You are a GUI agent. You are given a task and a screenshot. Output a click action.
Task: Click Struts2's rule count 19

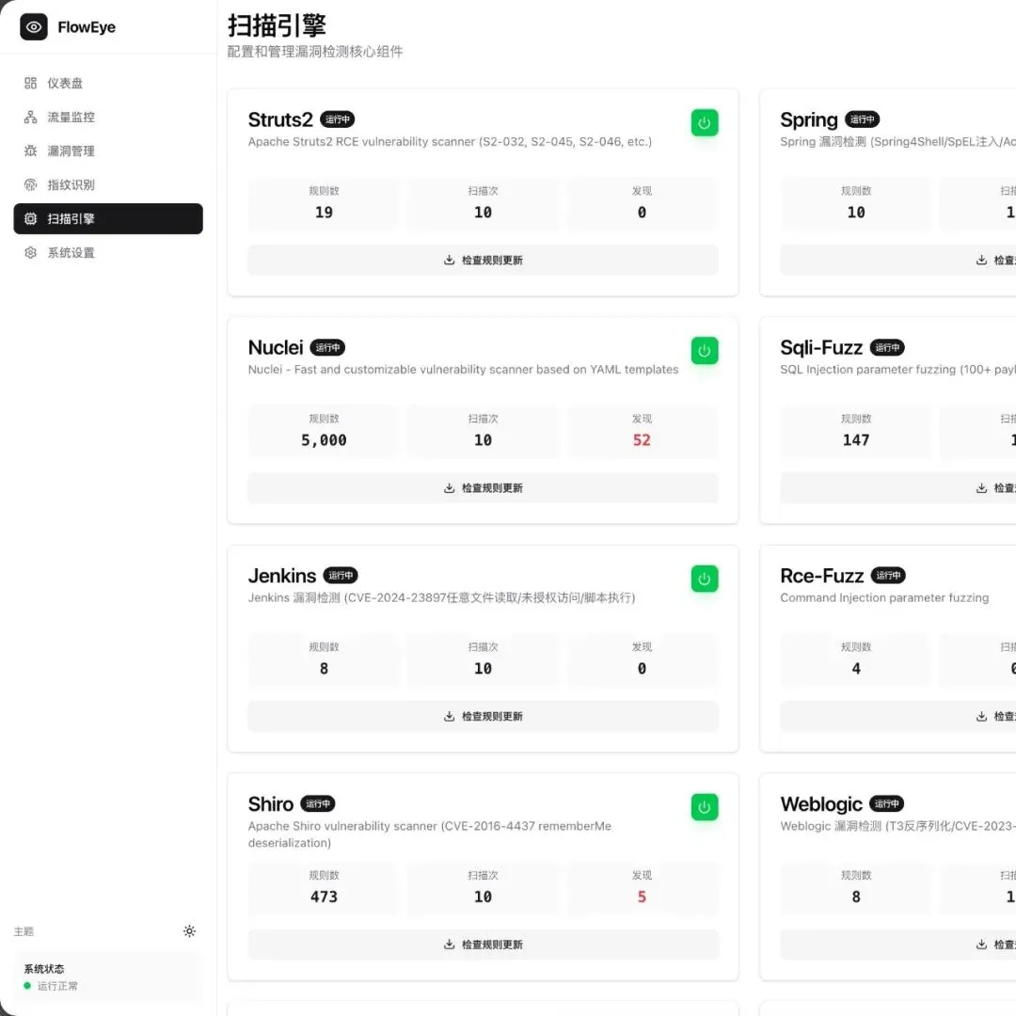[324, 213]
